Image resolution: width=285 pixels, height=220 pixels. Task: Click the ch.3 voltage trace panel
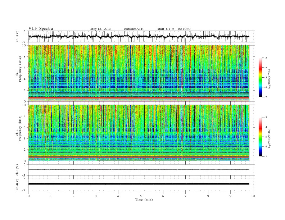[x=141, y=170]
